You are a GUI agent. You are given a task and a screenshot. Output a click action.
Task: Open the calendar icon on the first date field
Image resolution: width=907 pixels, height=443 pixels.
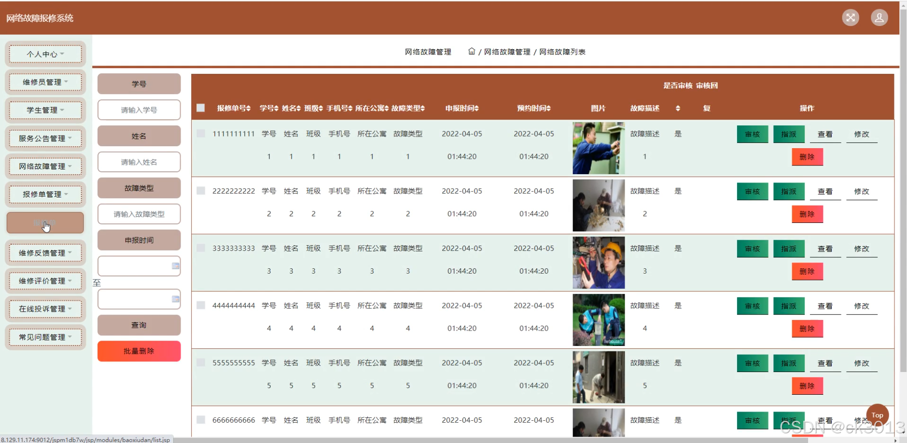point(176,266)
